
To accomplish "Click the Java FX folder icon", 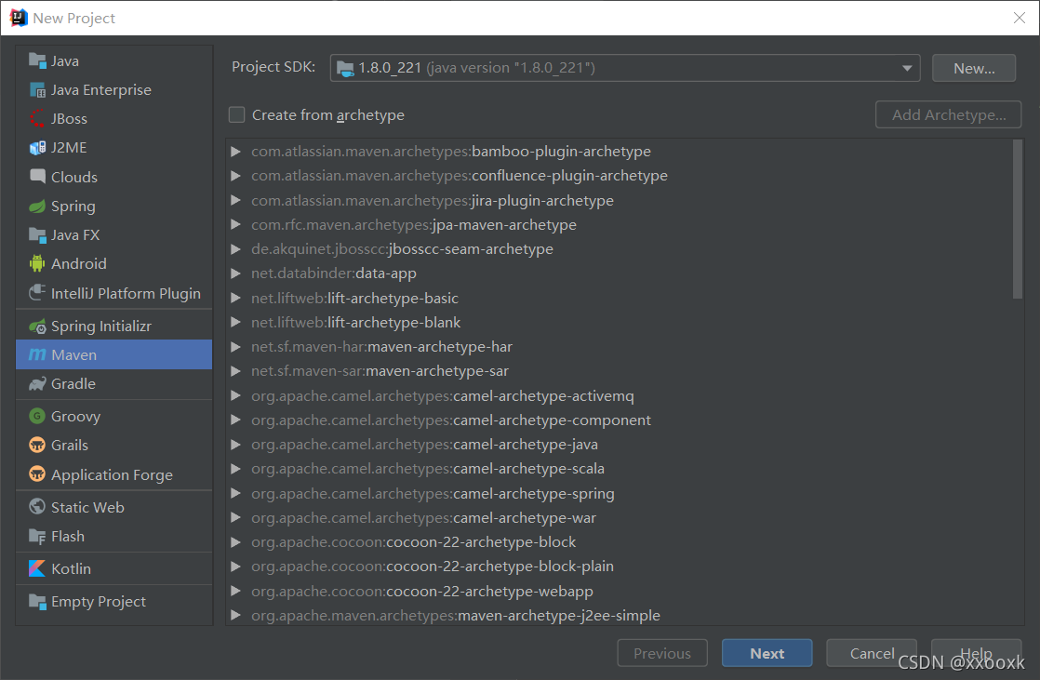I will tap(37, 234).
